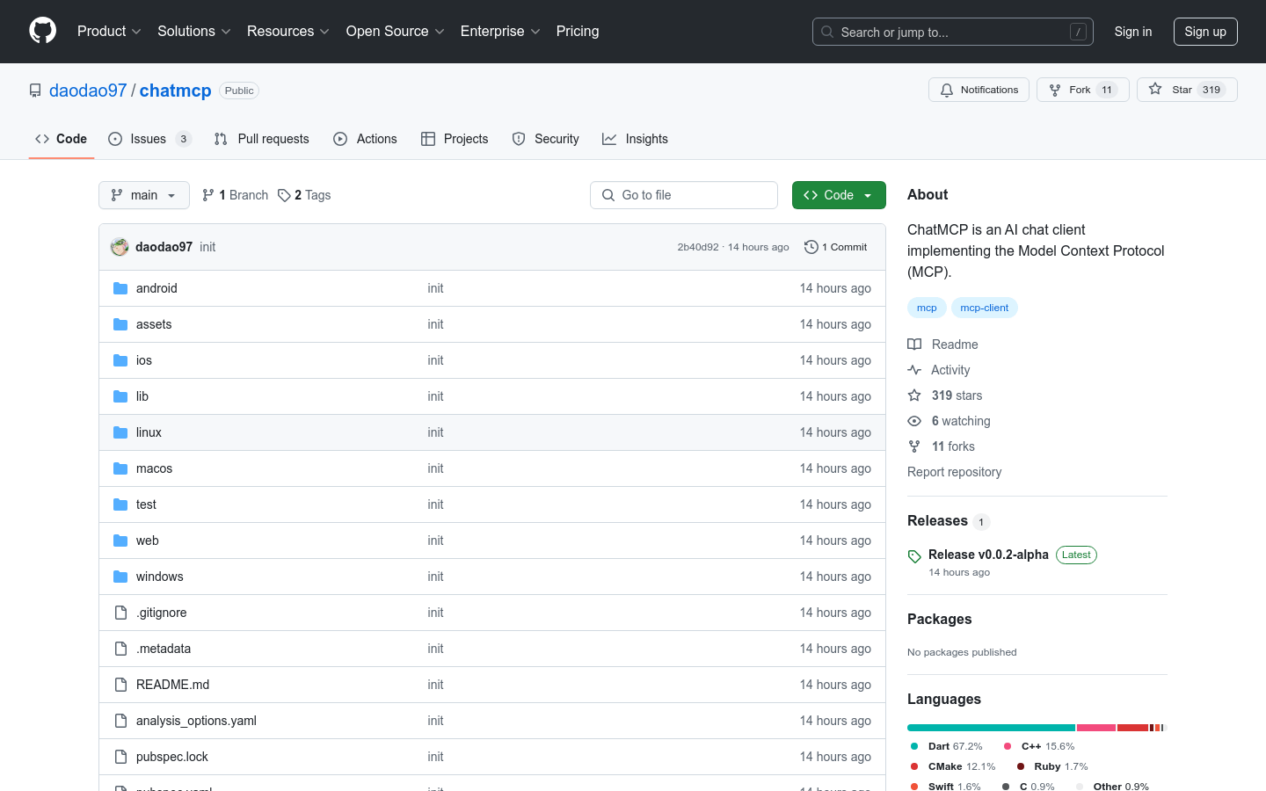This screenshot has height=791, width=1266.
Task: Expand the Open Source menu
Action: tap(396, 31)
